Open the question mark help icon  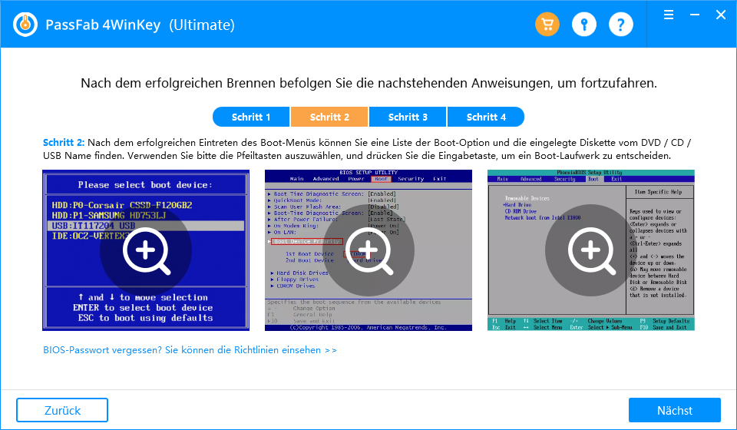pos(620,24)
